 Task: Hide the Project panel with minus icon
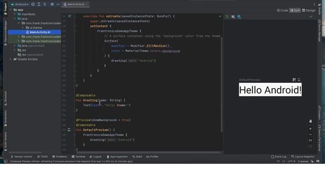(58, 4)
